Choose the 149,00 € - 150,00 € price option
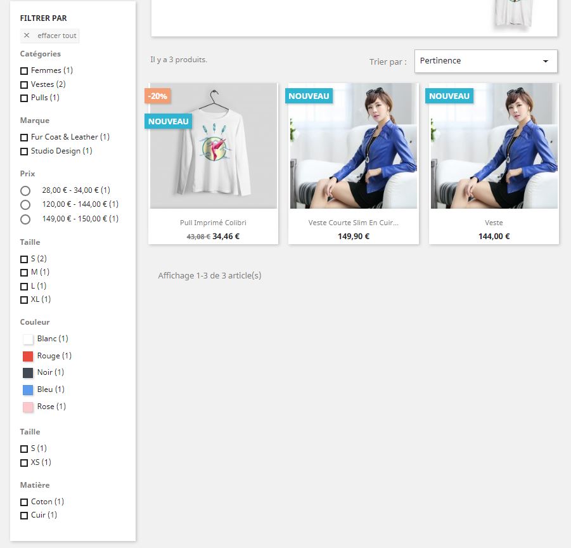The width and height of the screenshot is (571, 548). point(25,219)
